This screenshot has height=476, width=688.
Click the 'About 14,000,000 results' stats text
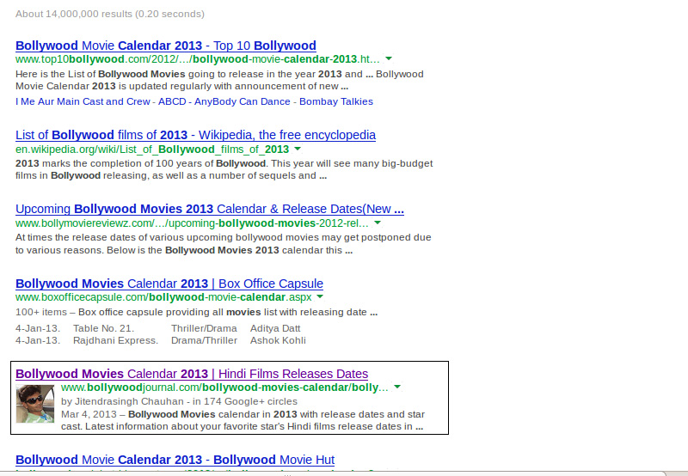(x=110, y=14)
